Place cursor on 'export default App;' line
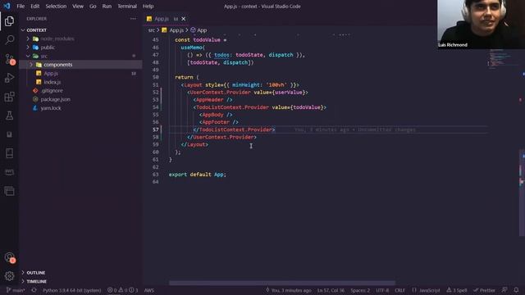 click(x=197, y=175)
